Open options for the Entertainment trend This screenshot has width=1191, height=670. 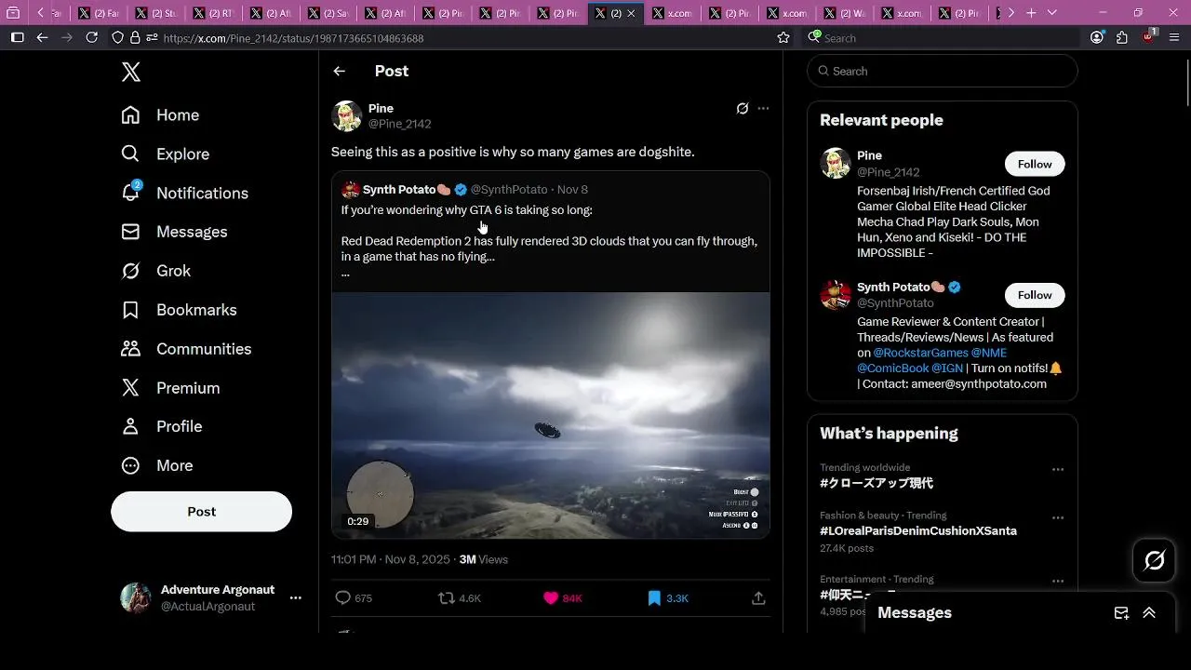(1058, 582)
